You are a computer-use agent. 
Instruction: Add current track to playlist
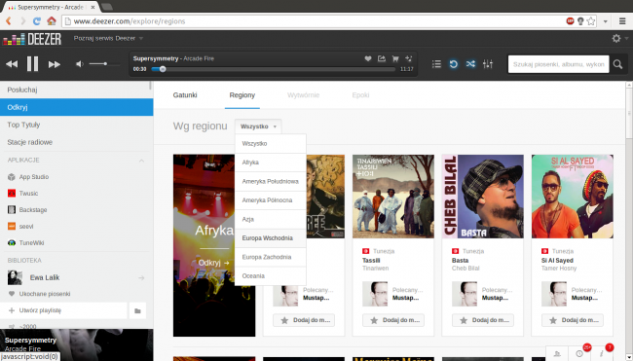click(x=409, y=58)
